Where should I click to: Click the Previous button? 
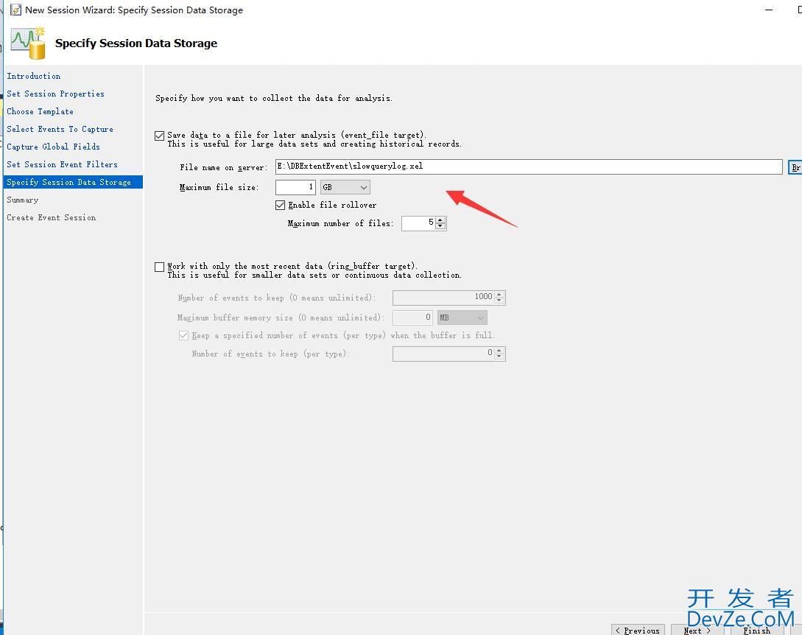[638, 630]
